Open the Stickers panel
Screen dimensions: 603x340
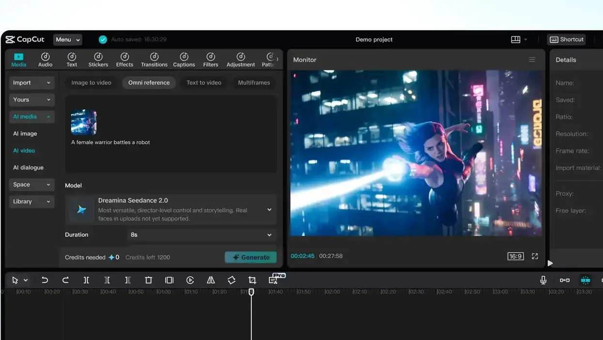tap(98, 60)
